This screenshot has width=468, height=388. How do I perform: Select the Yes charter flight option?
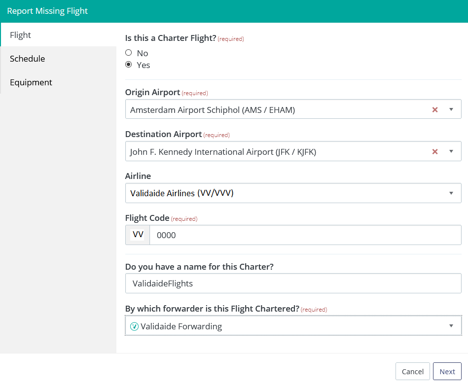(128, 64)
